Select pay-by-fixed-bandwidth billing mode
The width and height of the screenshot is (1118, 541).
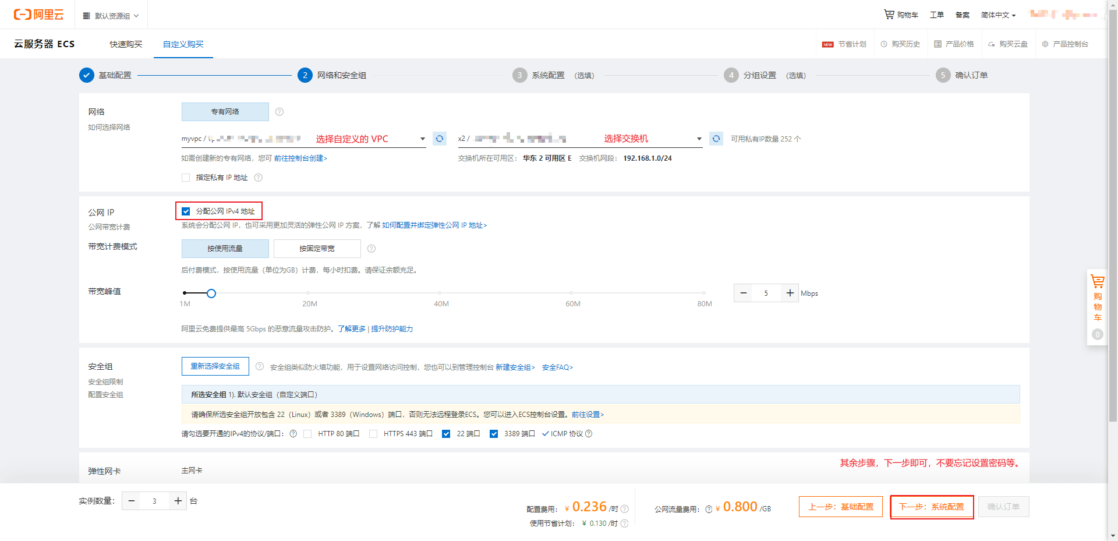317,249
